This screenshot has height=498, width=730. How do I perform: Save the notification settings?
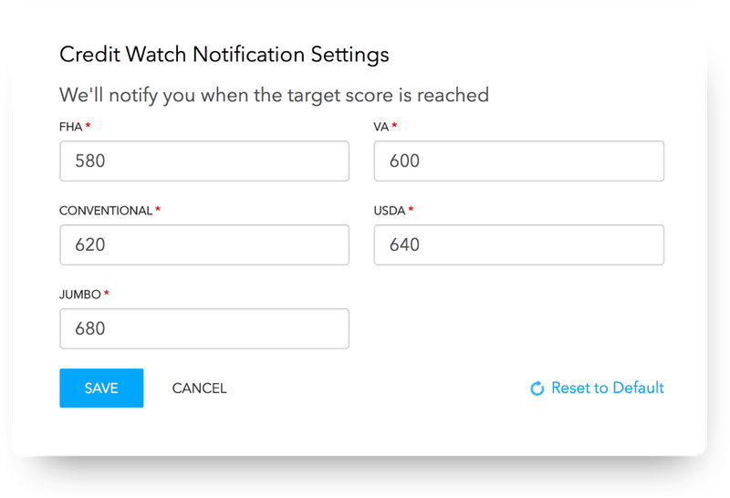pos(101,389)
